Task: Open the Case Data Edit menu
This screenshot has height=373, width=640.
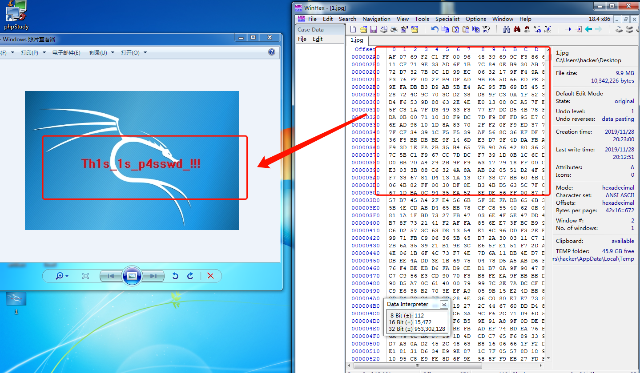Action: (318, 39)
